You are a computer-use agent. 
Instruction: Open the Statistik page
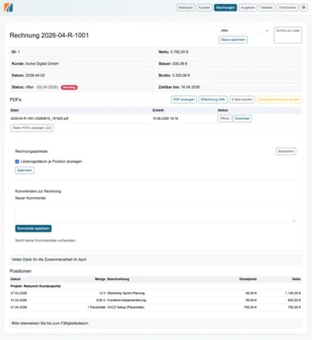pyautogui.click(x=267, y=7)
